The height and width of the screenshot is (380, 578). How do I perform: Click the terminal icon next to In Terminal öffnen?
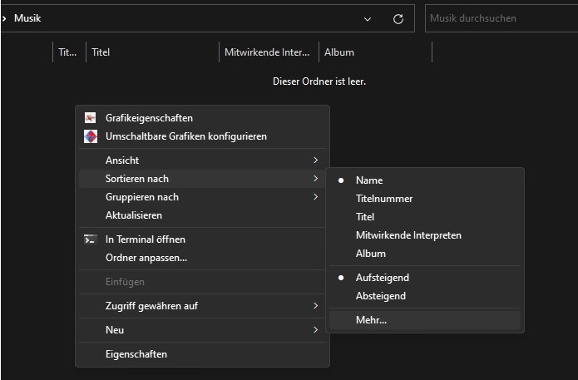pos(91,239)
